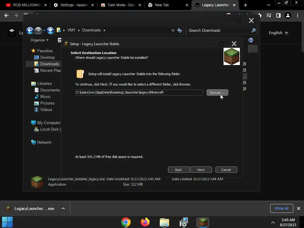Click the destination folder path field
This screenshot has height=228, width=304.
tap(139, 93)
